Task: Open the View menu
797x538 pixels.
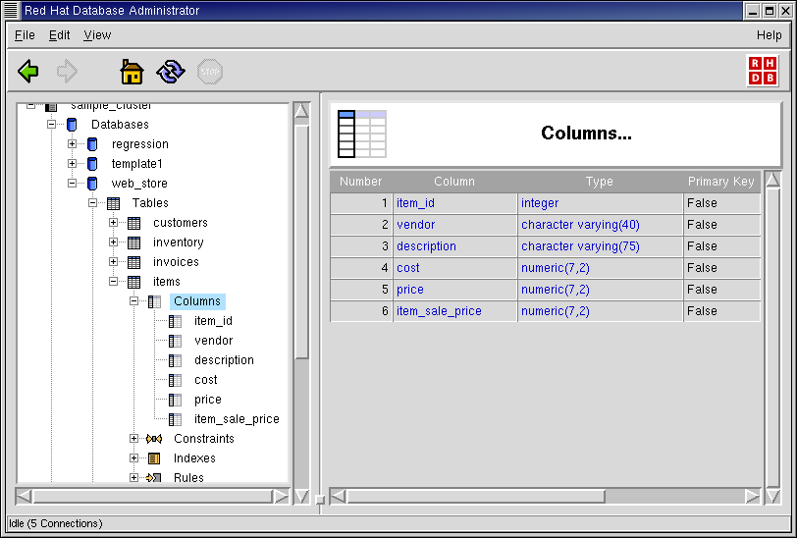Action: pyautogui.click(x=97, y=34)
